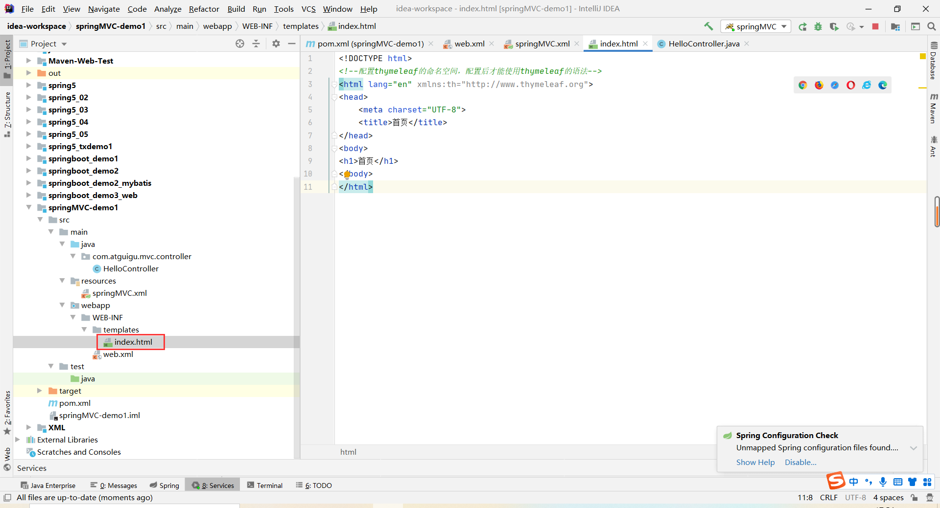This screenshot has width=940, height=508.
Task: Preview index.html in Edge
Action: [x=883, y=85]
